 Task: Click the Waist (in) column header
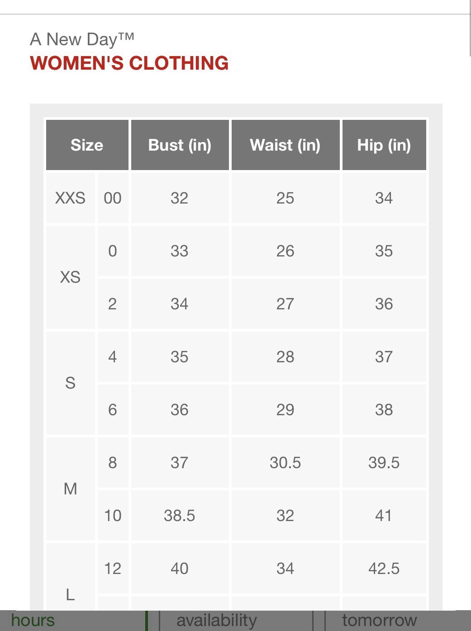(285, 145)
